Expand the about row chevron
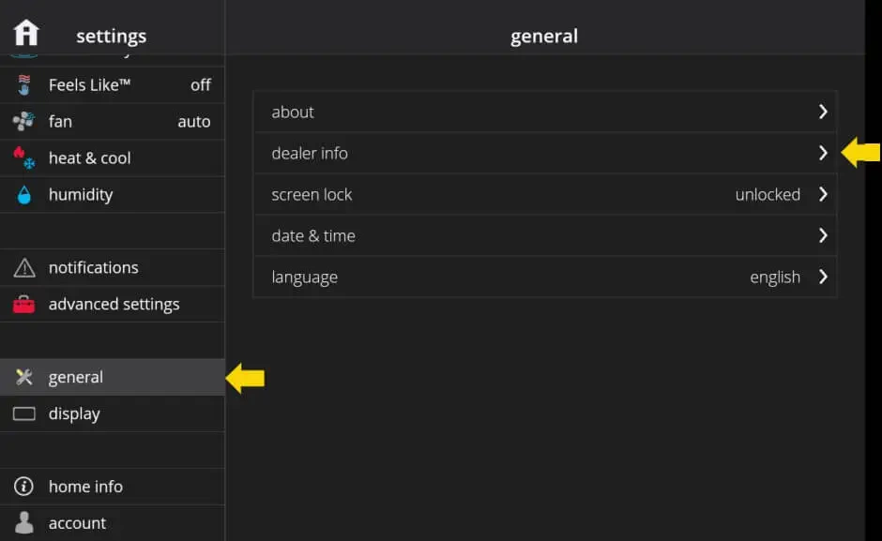The image size is (882, 541). pyautogui.click(x=823, y=112)
